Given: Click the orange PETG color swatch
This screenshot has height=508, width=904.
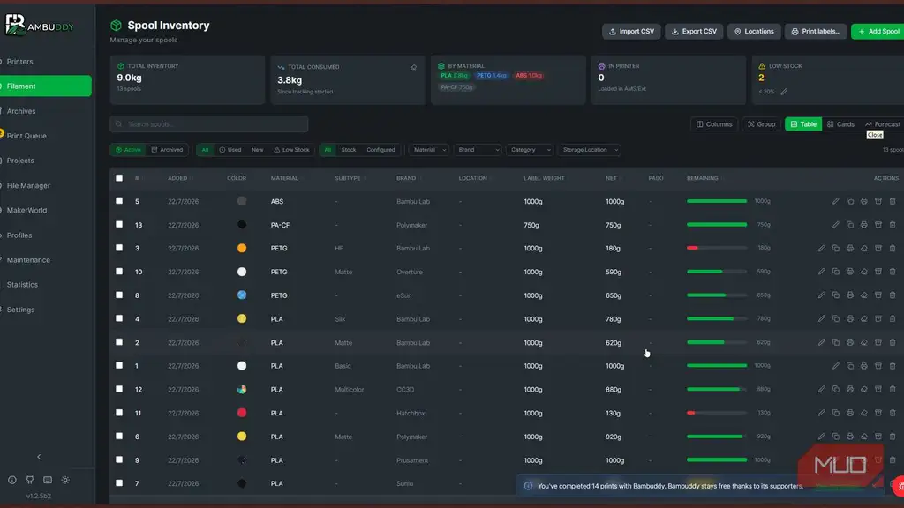Looking at the screenshot, I should [x=242, y=248].
